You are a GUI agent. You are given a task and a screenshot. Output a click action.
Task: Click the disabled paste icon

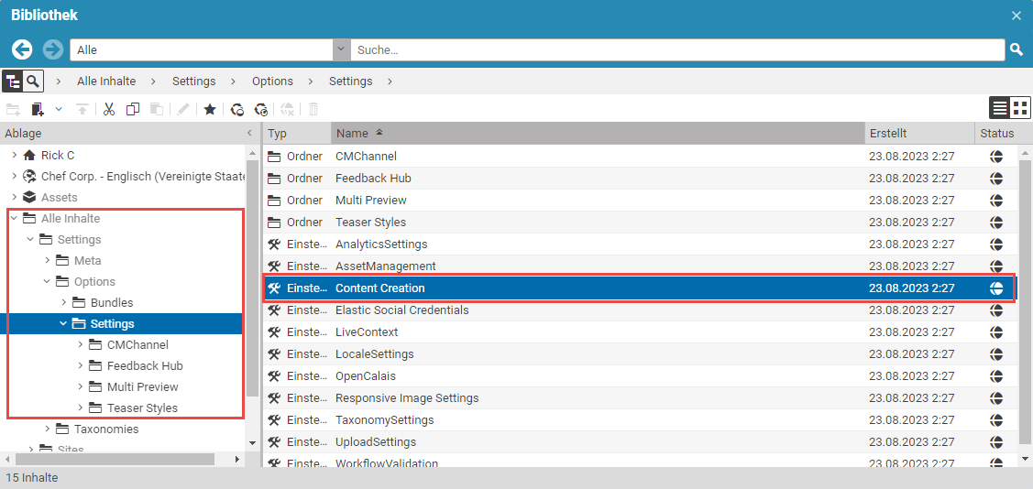(x=156, y=109)
